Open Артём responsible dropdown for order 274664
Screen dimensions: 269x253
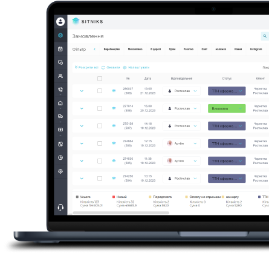[x=182, y=143]
